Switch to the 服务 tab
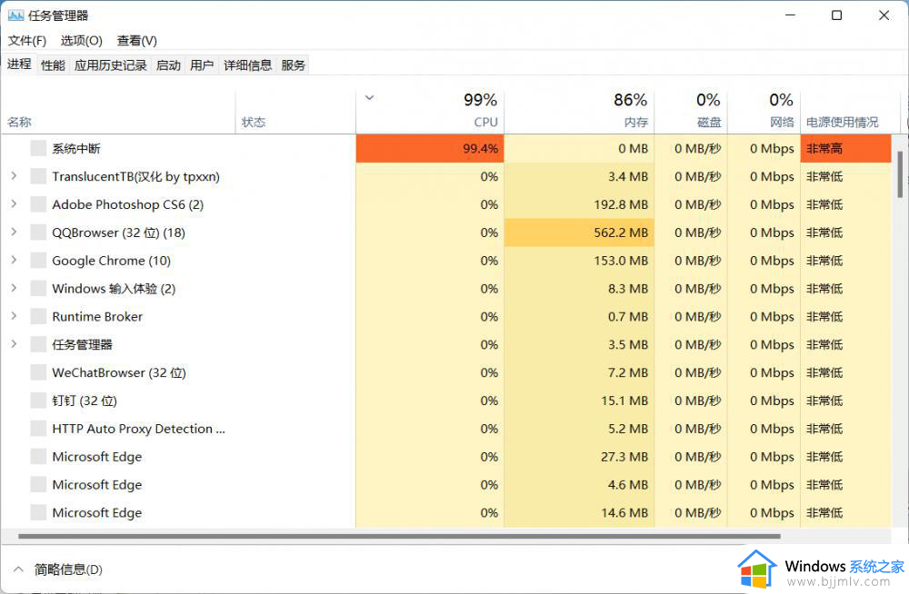909x594 pixels. pos(293,64)
